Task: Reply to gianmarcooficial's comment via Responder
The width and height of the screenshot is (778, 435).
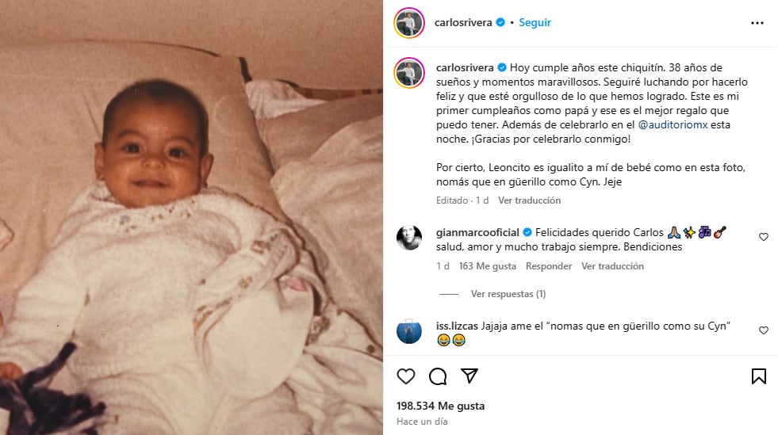Action: [x=549, y=266]
